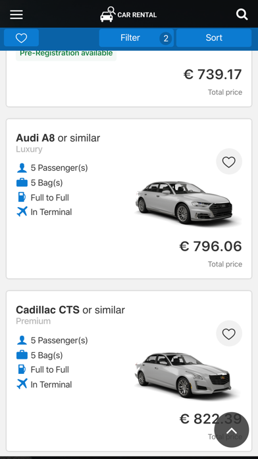Open the Sort options

pos(214,38)
